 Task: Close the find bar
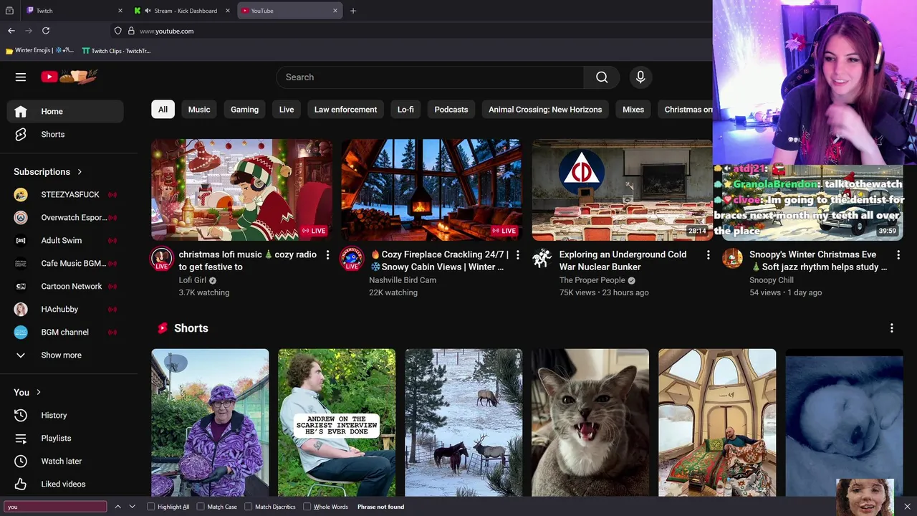(907, 507)
